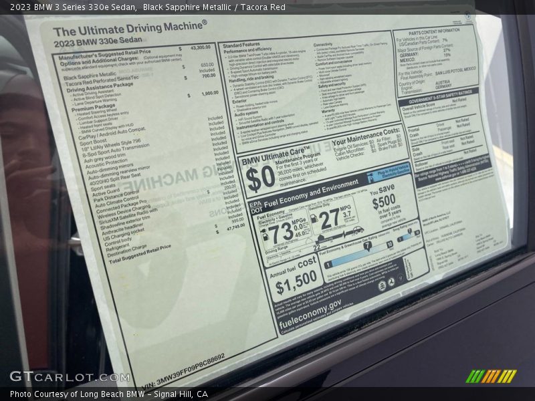The height and width of the screenshot is (401, 535).
Task: Click the 'Sport Boost' row
Action: point(93,142)
